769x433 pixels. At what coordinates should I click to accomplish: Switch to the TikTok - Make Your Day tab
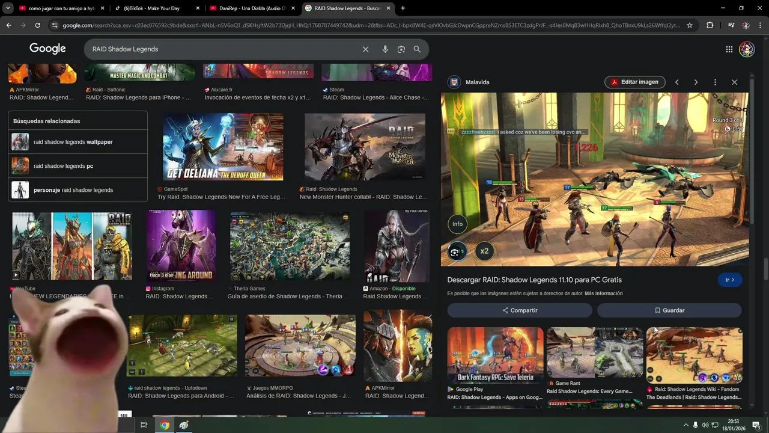pyautogui.click(x=157, y=8)
